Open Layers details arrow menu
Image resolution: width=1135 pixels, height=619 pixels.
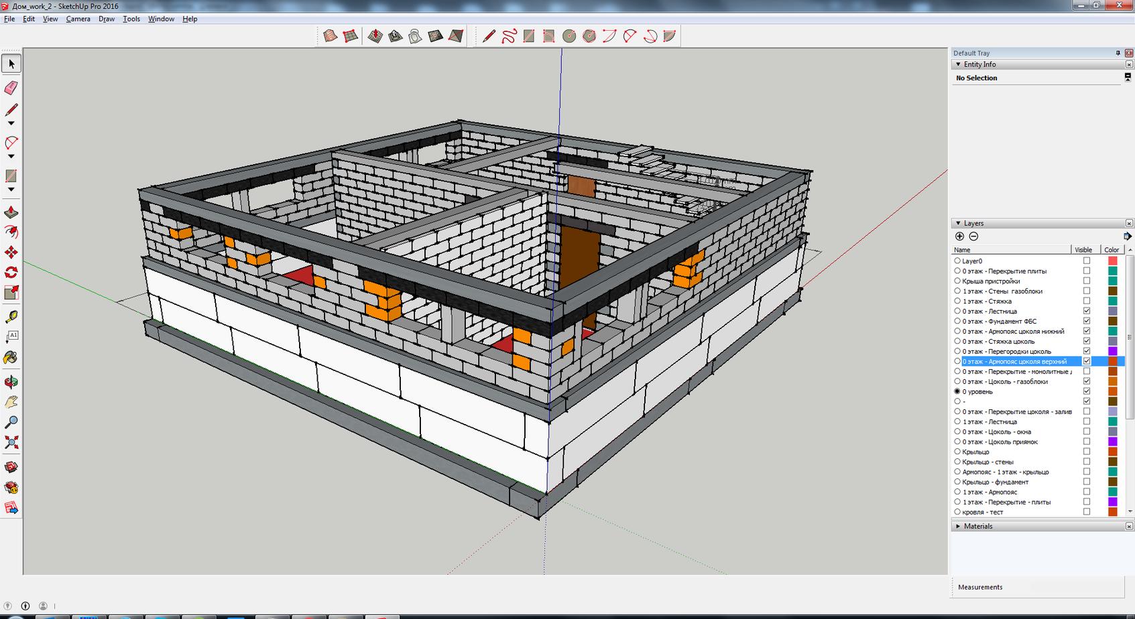(x=1127, y=236)
